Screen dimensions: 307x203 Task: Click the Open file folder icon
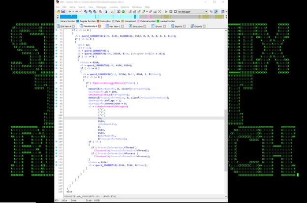[58, 11]
